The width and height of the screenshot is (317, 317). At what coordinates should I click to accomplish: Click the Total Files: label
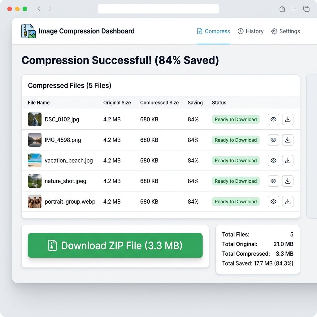tap(236, 235)
